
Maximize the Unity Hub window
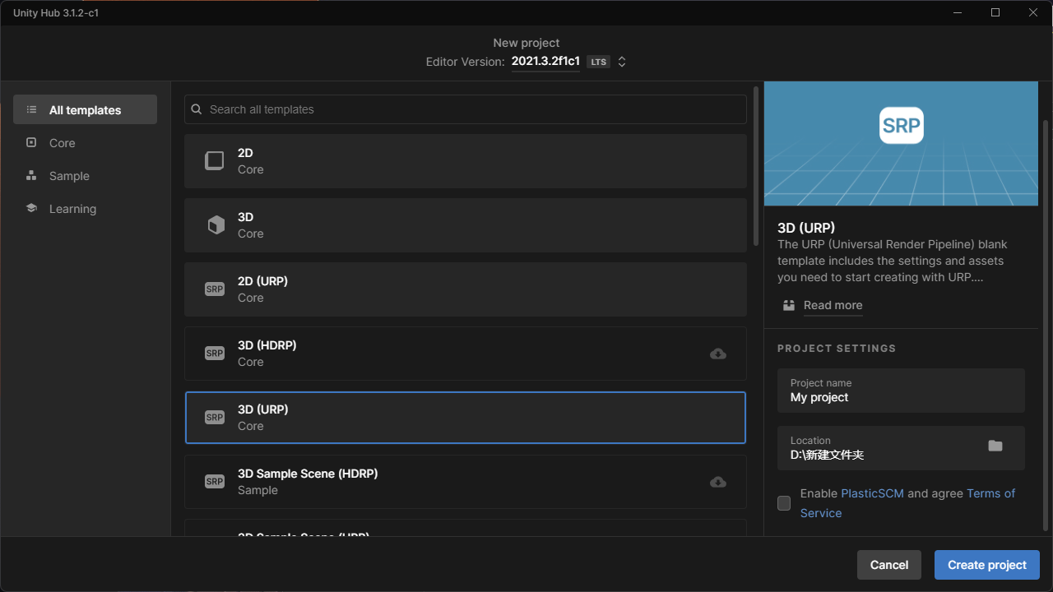tap(995, 12)
